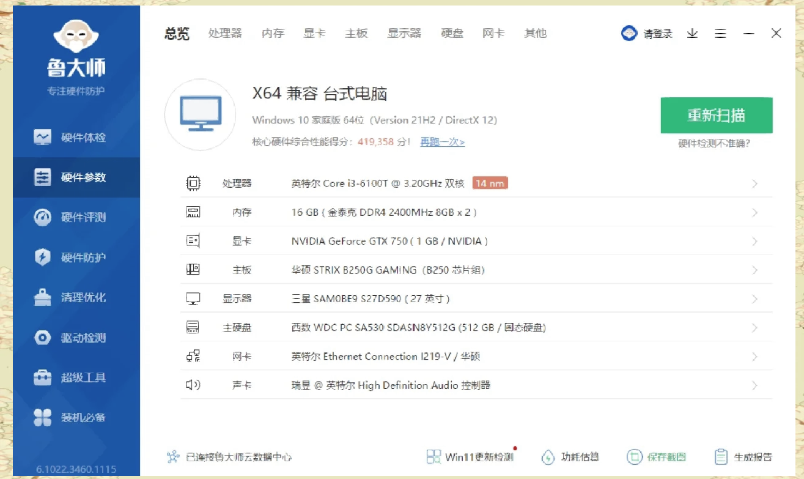Click the score value 419,358

376,142
